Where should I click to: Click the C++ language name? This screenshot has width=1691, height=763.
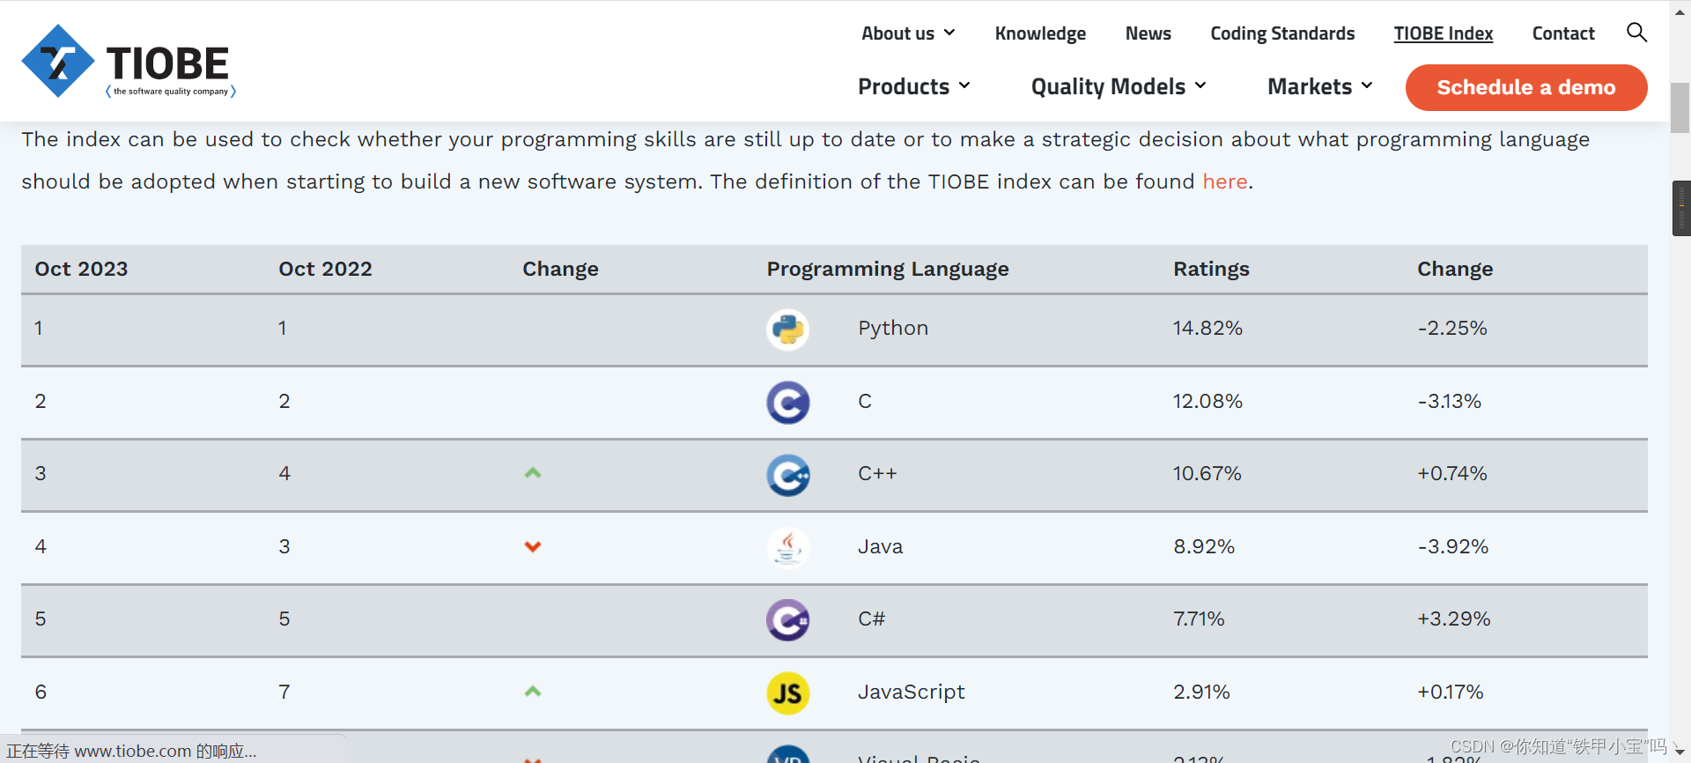point(877,473)
